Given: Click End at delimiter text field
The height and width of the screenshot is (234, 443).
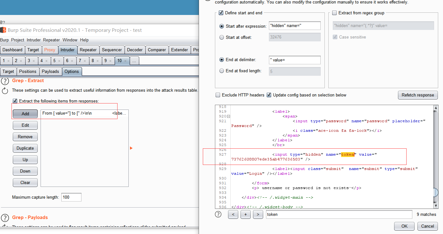Looking at the screenshot, I should click(x=295, y=60).
